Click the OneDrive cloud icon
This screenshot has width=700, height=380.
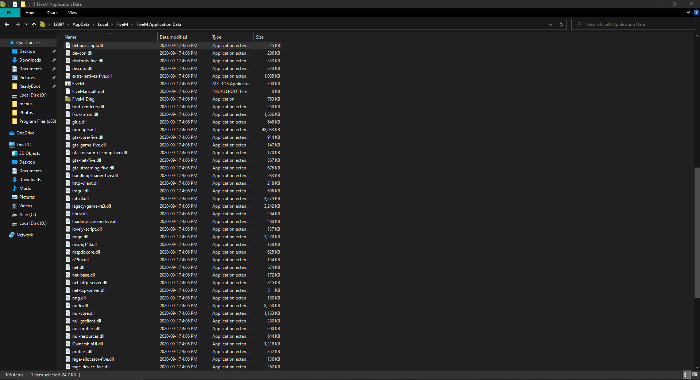[x=12, y=133]
